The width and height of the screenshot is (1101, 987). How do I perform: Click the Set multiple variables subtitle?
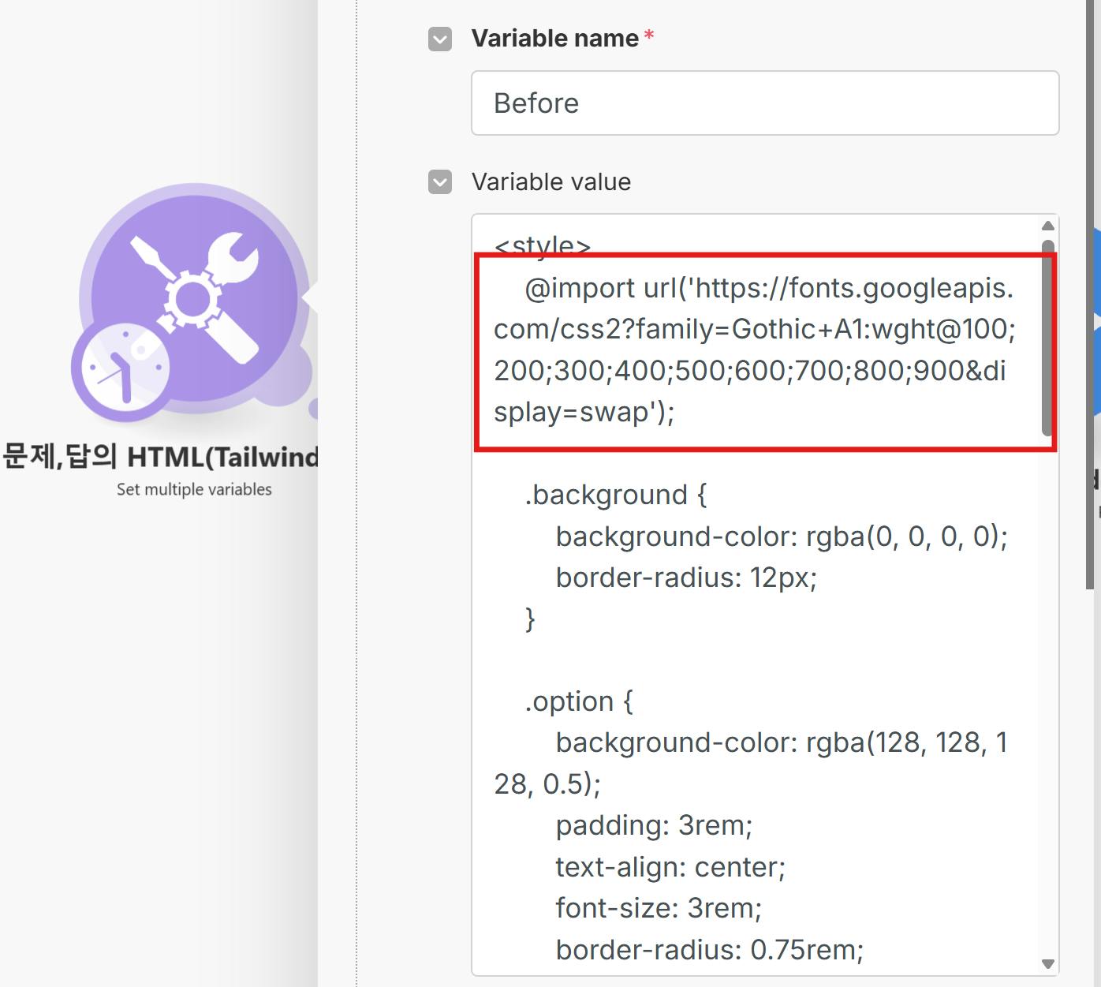(194, 489)
